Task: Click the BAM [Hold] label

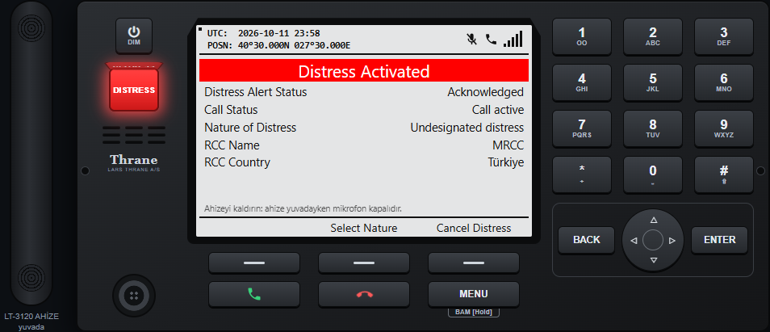Action: tap(474, 312)
